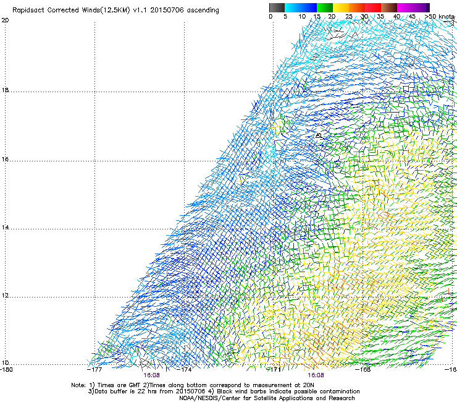Click the '0' label under the color bar

[270, 17]
